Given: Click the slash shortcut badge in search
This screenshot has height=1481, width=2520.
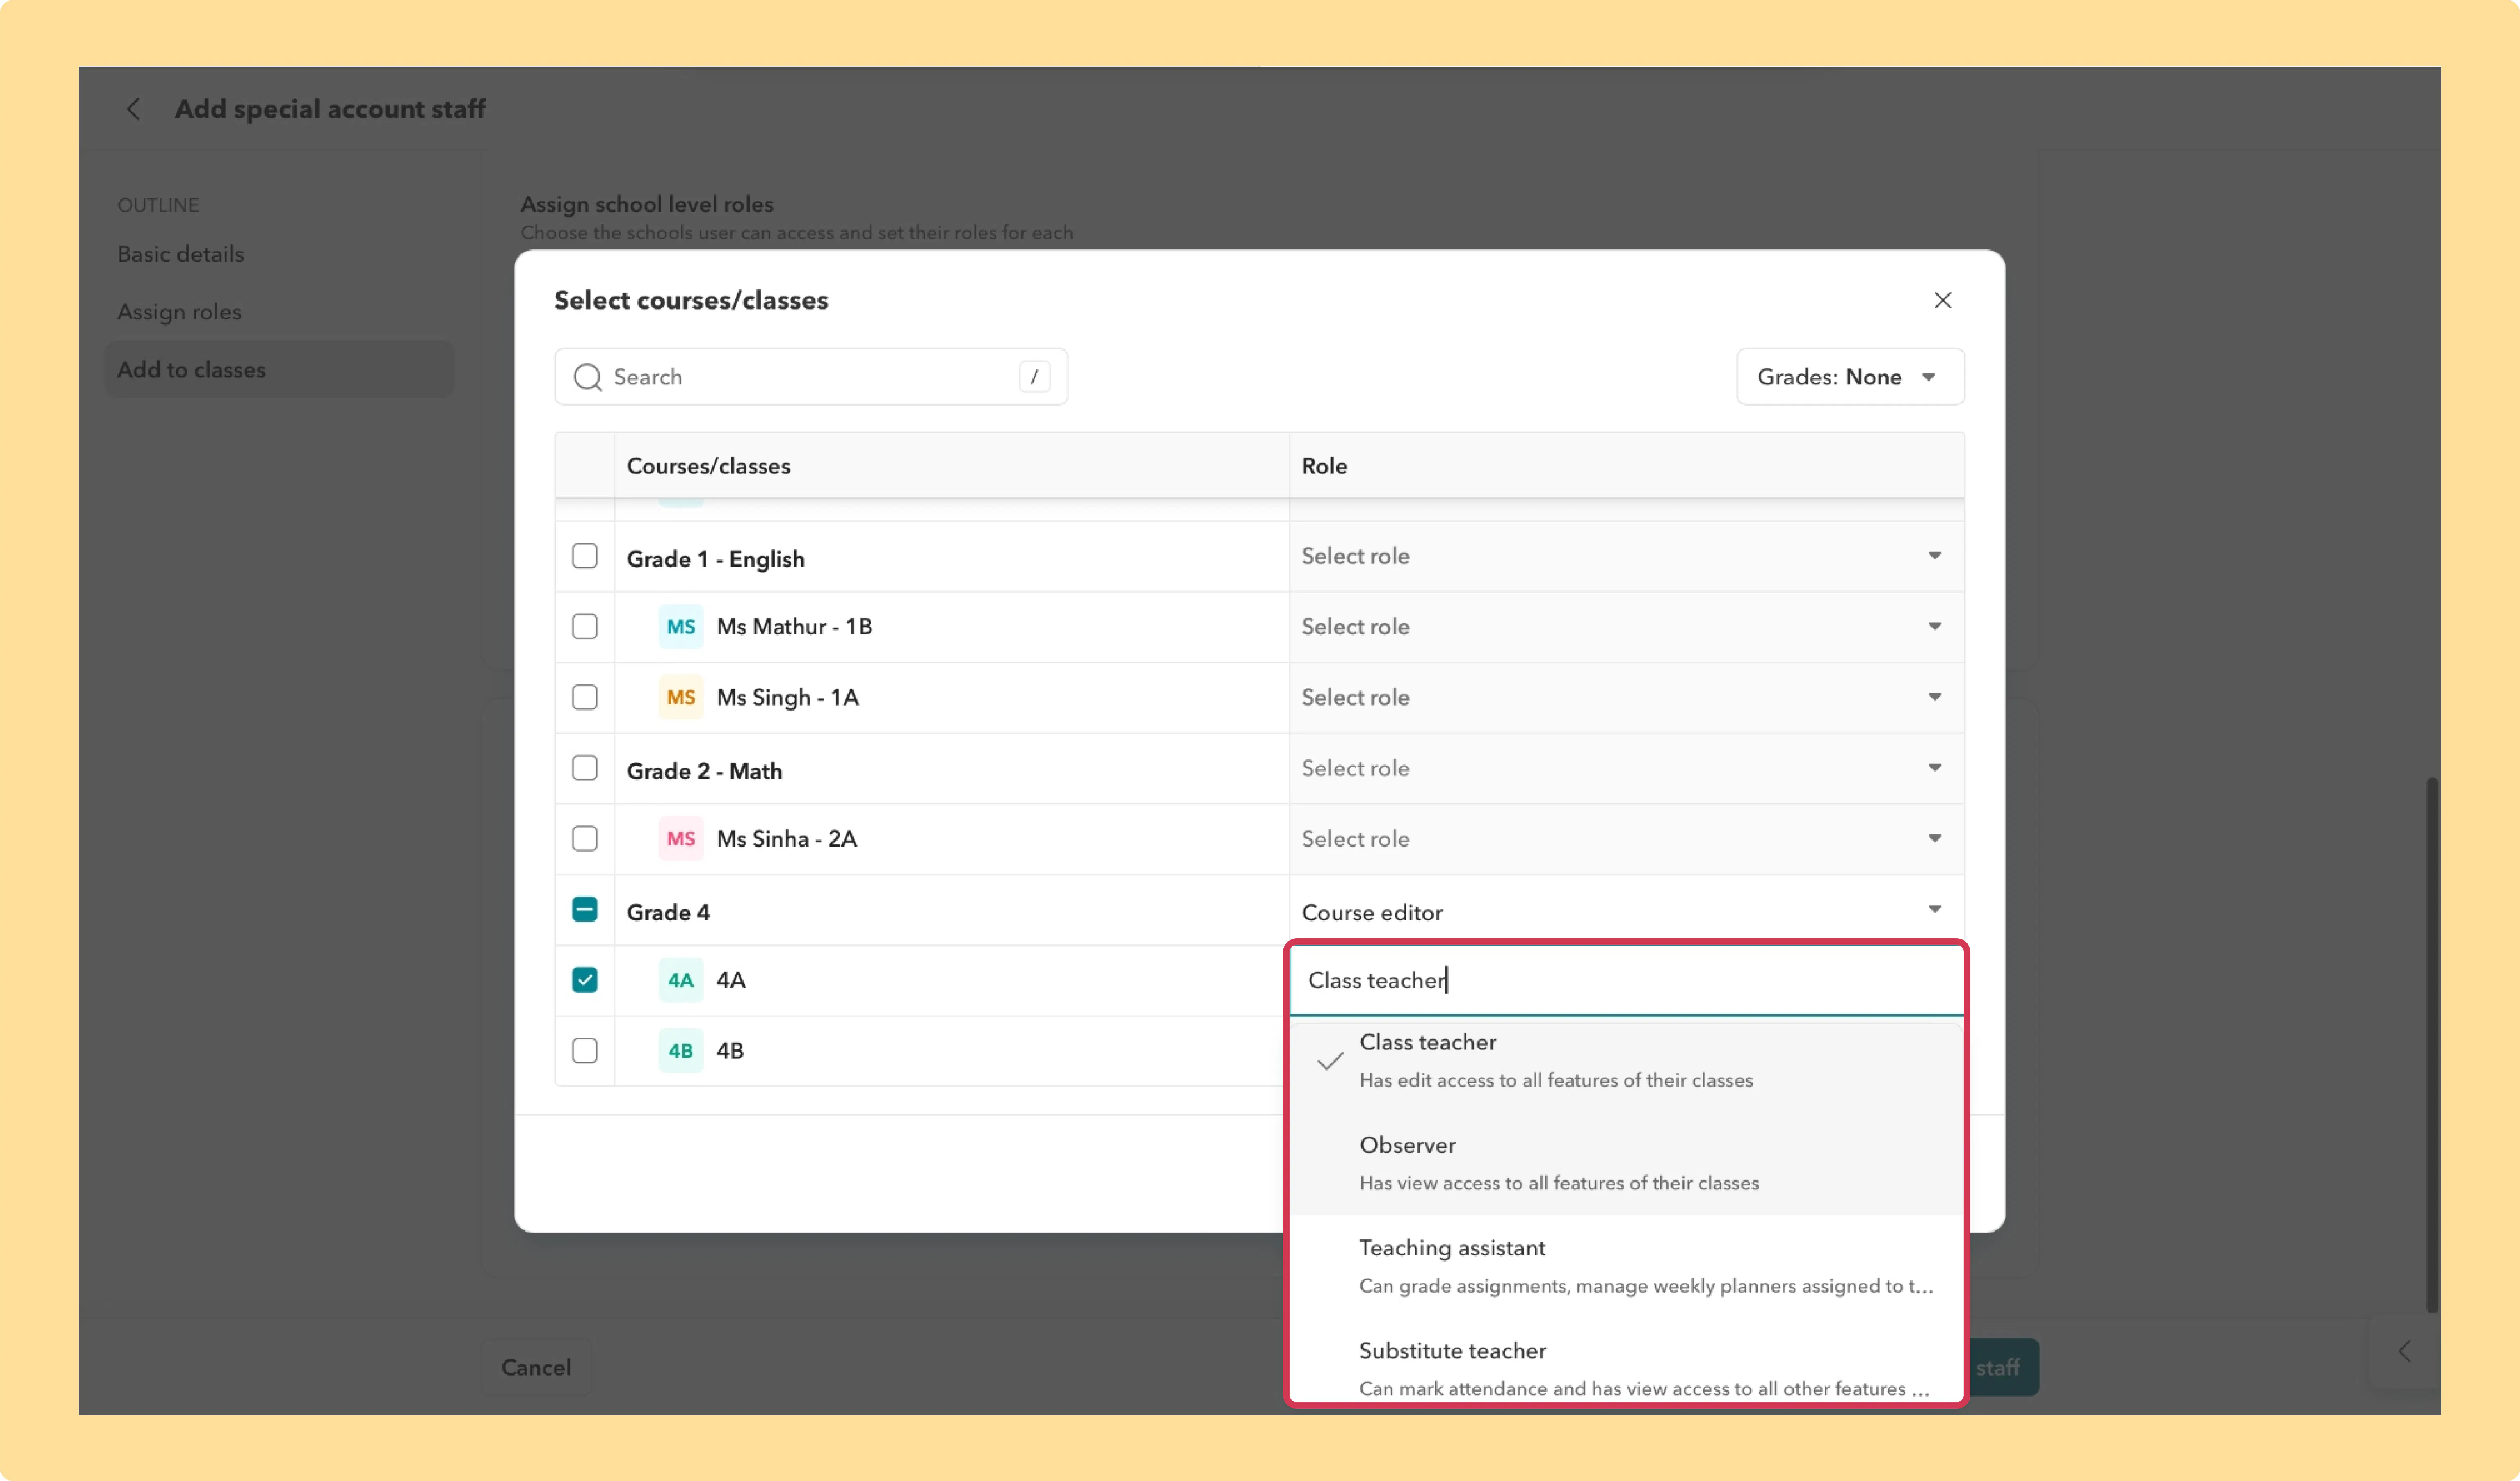Looking at the screenshot, I should 1034,377.
